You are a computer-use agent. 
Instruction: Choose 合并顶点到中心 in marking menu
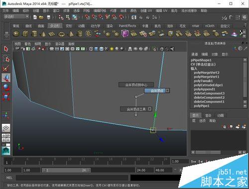coord(136,85)
